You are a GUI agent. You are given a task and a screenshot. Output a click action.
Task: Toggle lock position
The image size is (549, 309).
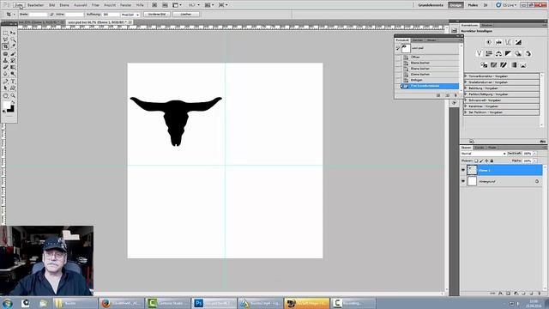(x=486, y=161)
